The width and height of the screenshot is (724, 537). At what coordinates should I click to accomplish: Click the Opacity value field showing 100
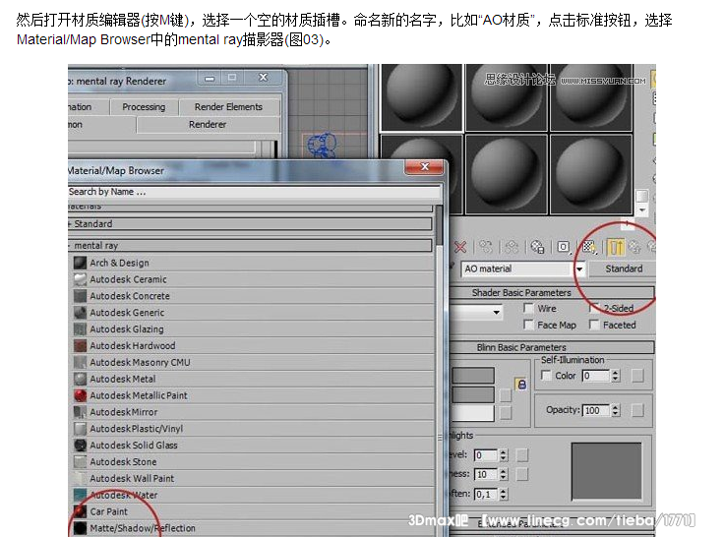[x=596, y=410]
